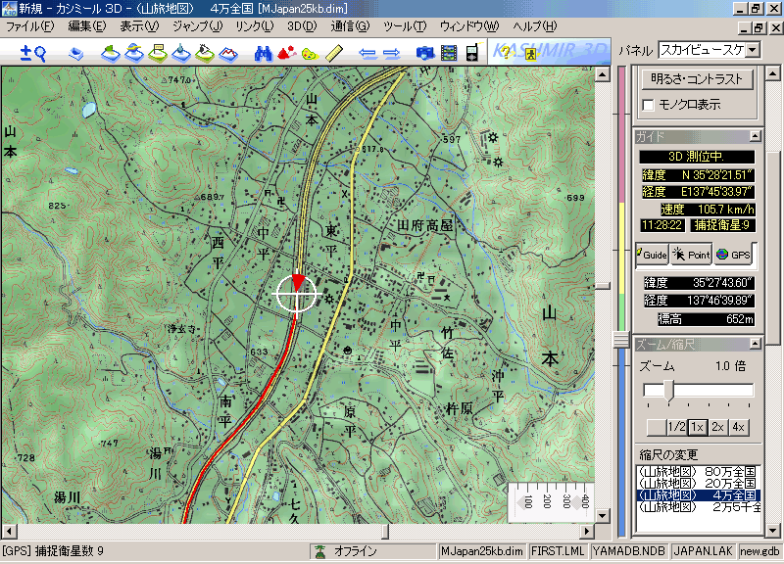Click the offline status icon in status bar

pyautogui.click(x=319, y=551)
